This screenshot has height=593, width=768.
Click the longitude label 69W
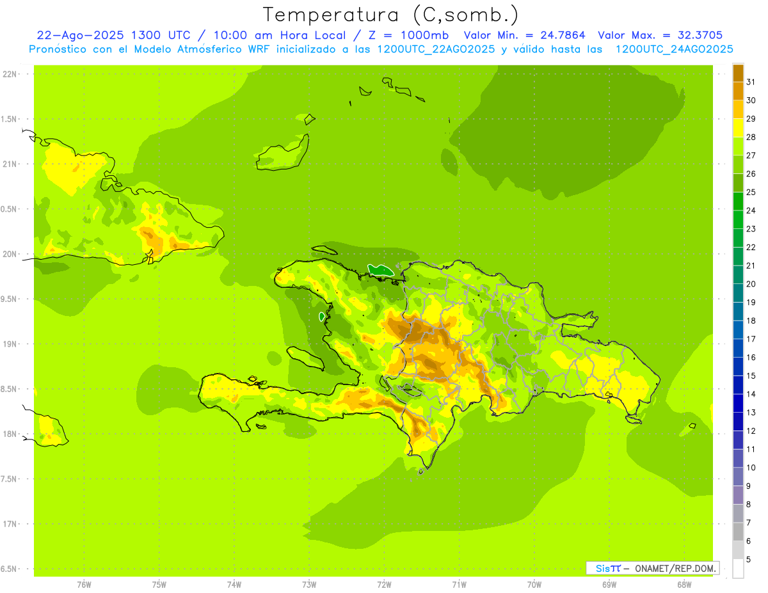click(609, 585)
